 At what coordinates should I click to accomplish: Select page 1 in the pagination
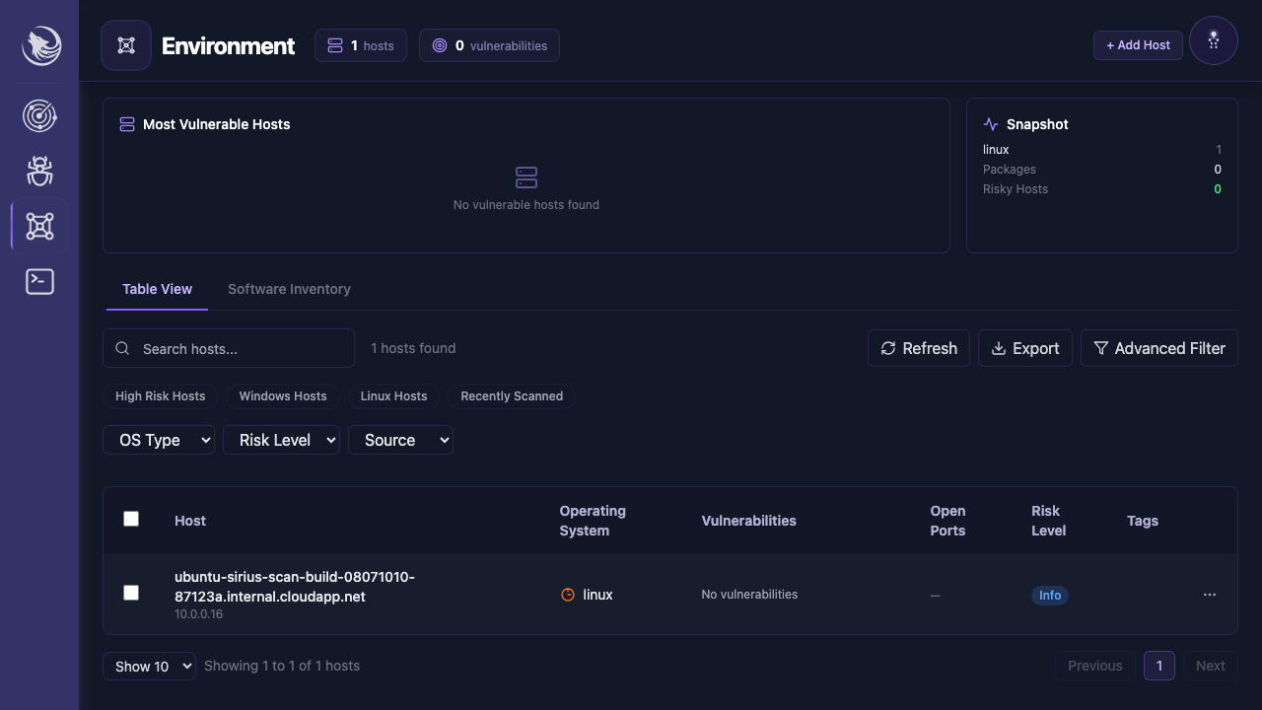1159,666
